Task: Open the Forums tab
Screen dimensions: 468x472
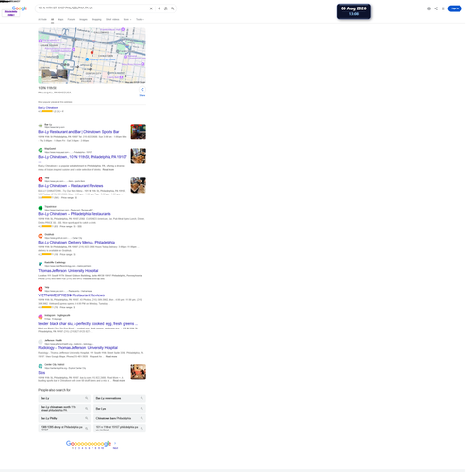Action: point(72,19)
